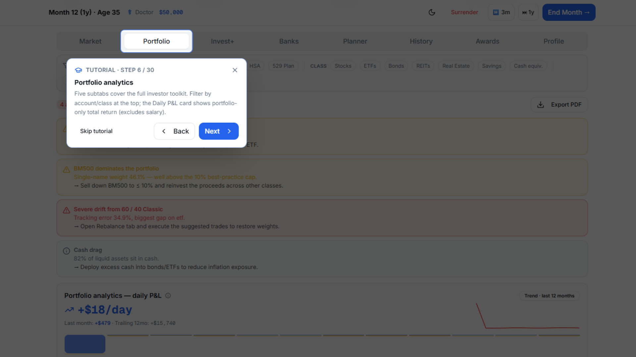
Task: Click the Cash drag info icon
Action: point(67,251)
